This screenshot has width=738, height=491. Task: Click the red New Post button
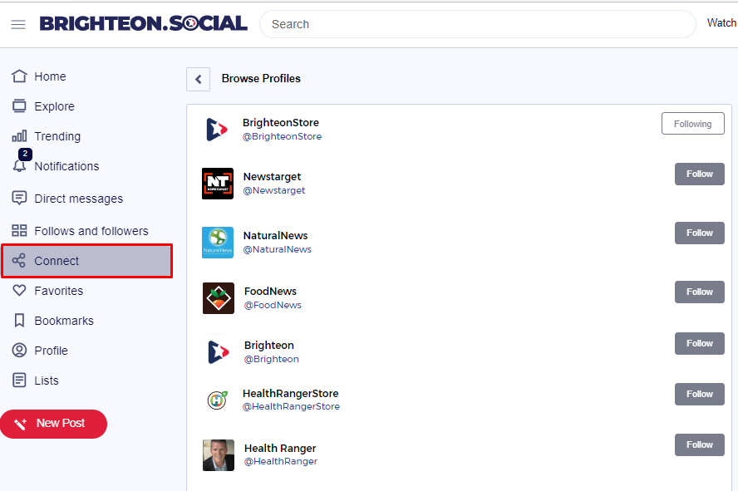click(54, 424)
